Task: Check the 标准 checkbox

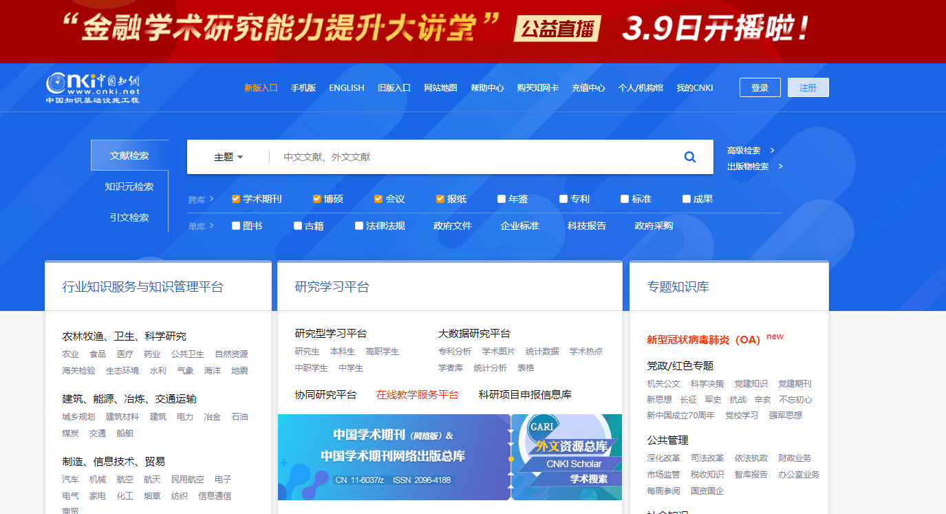Action: click(x=625, y=199)
